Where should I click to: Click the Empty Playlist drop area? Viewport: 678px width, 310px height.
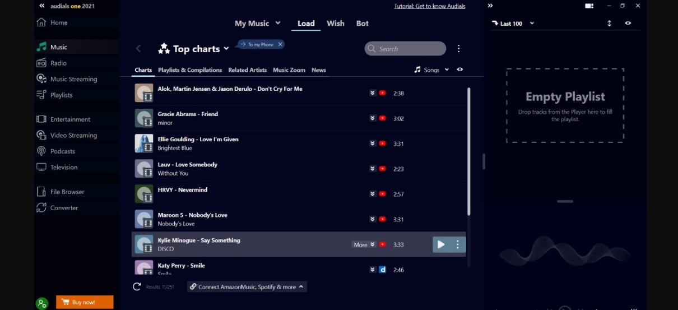coord(565,105)
